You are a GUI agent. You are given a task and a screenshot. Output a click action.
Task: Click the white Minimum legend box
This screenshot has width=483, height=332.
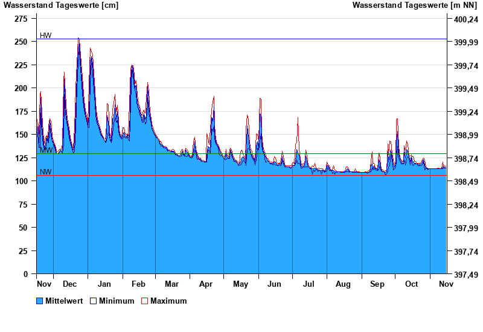pos(94,301)
